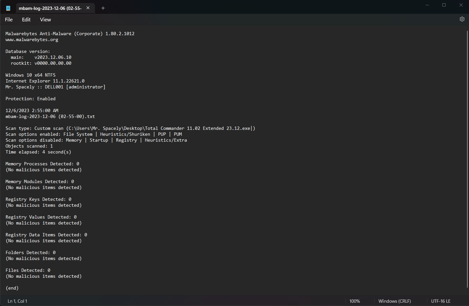469x306 pixels.
Task: Click the (end) line
Action: (x=12, y=288)
